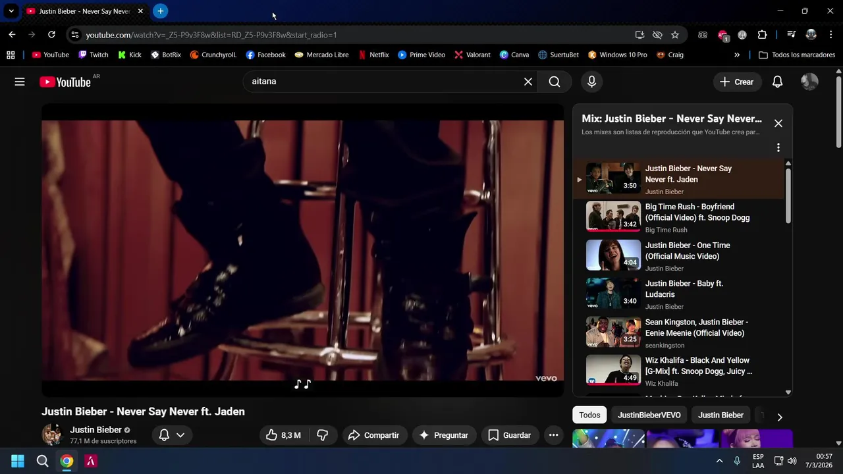Close the Justin Bieber browser tab
This screenshot has width=843, height=474.
[140, 11]
